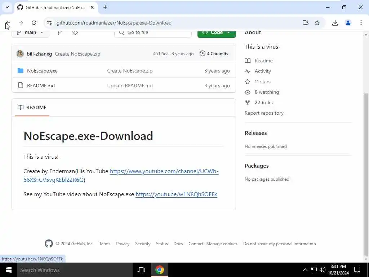Click the page vertical scrollbar thumb

point(366,174)
